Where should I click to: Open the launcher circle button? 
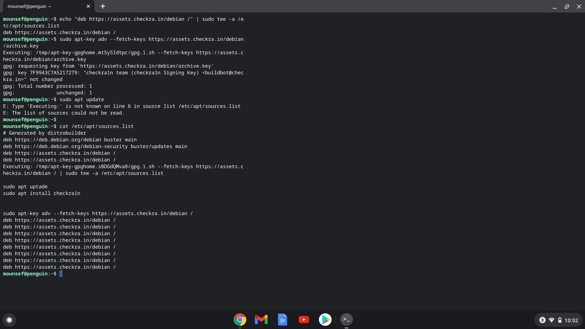pyautogui.click(x=9, y=320)
